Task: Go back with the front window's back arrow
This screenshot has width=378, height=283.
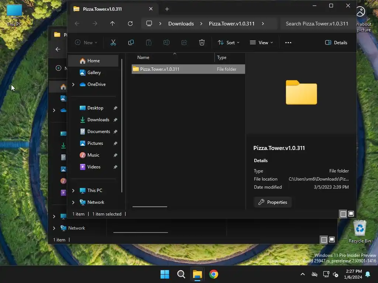Action: 77,24
